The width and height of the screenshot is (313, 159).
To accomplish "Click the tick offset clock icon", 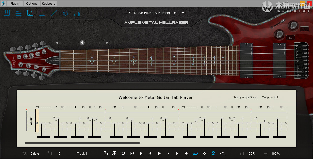I will pos(25,153).
